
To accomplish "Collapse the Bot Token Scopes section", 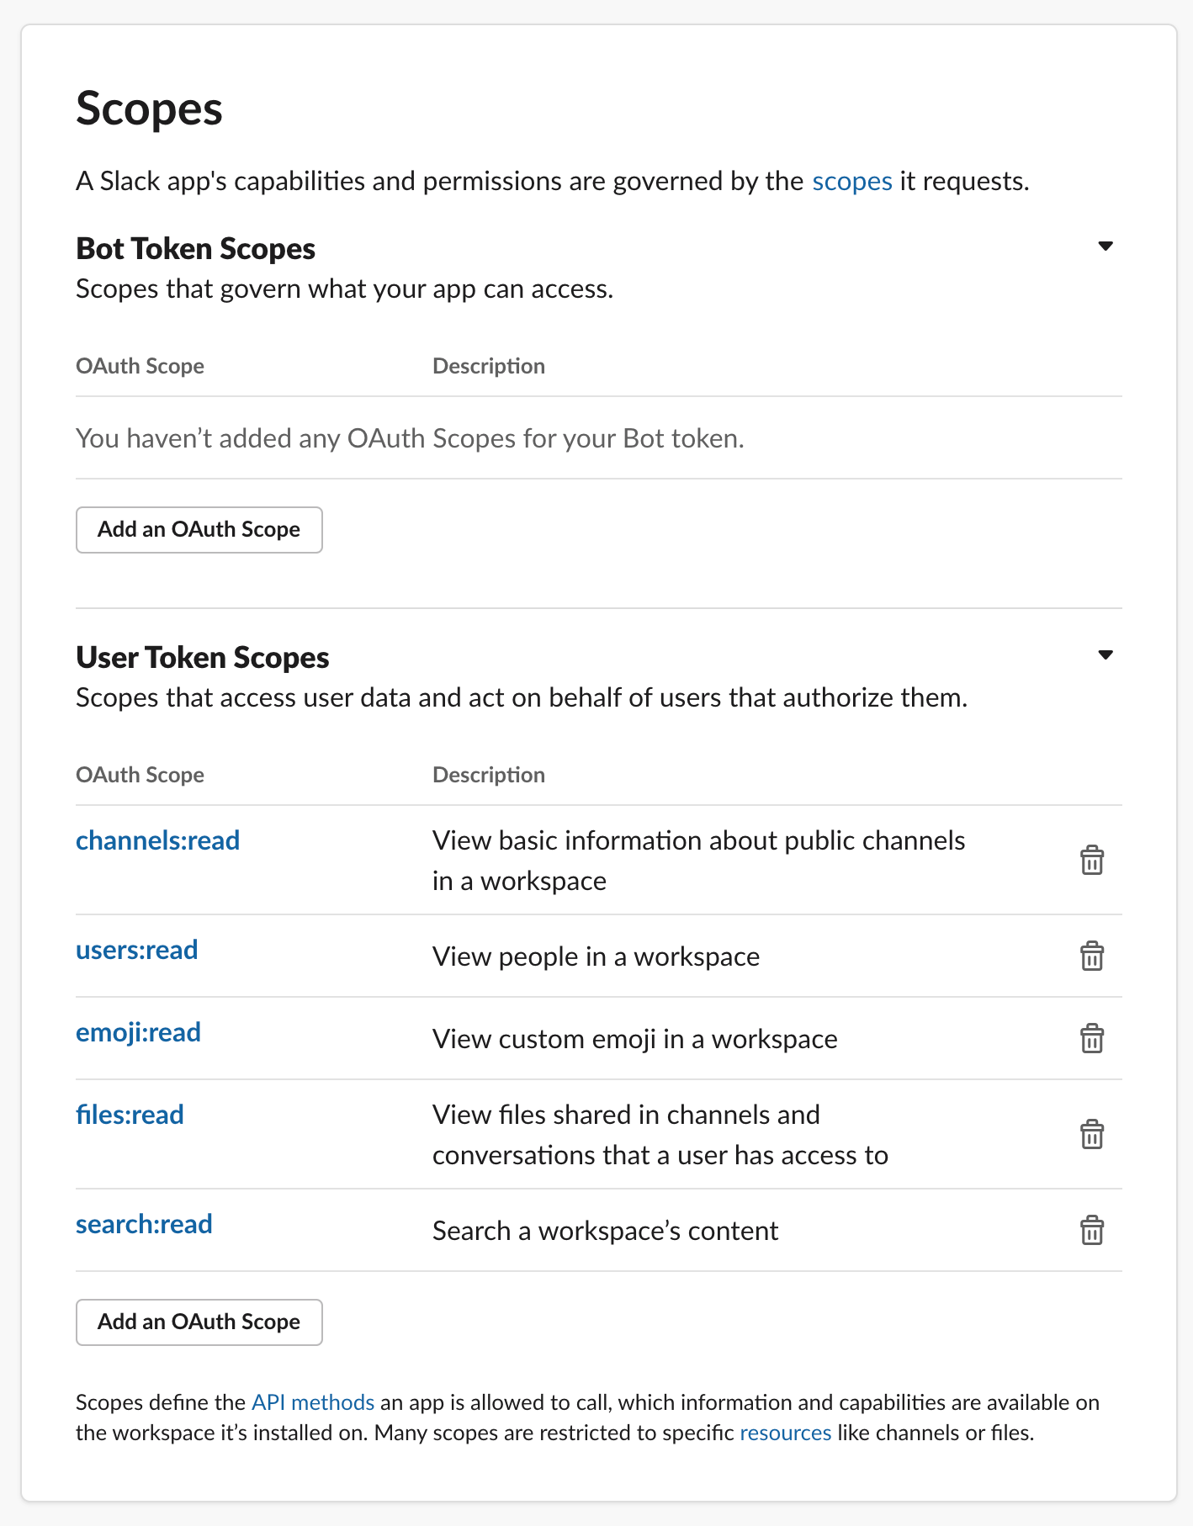I will pos(1106,246).
